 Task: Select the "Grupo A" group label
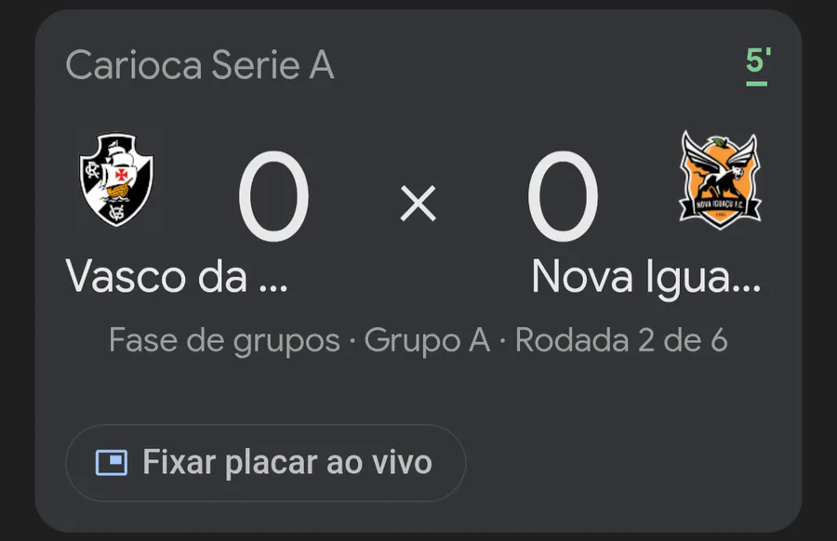click(427, 341)
